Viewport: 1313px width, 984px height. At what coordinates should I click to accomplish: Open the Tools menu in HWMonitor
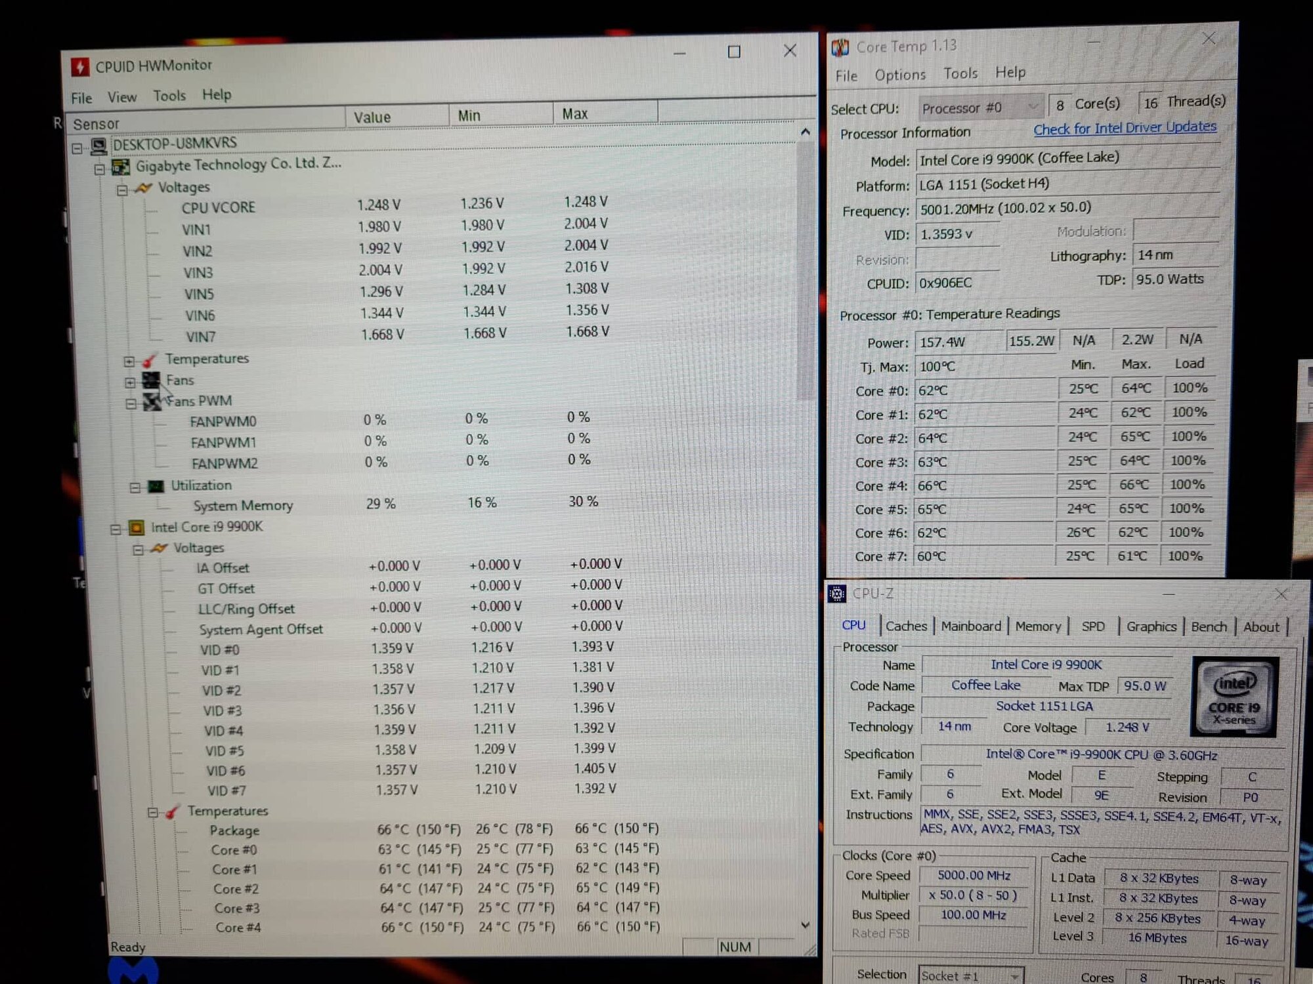pos(169,96)
